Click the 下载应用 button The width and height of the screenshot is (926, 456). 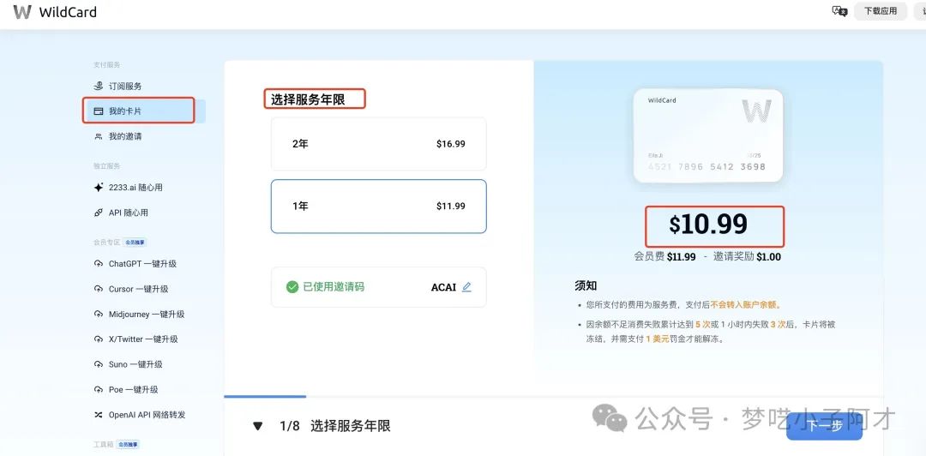(880, 11)
